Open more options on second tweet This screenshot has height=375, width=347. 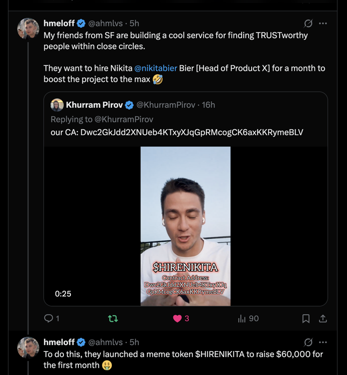[323, 343]
